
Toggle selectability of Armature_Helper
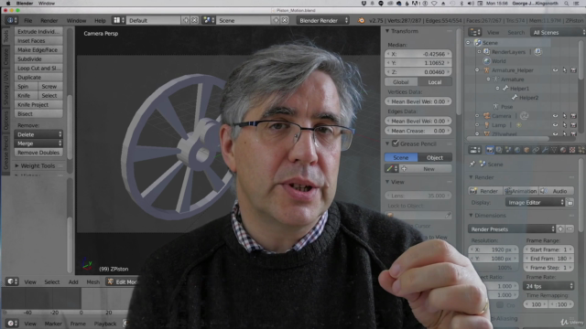(564, 70)
